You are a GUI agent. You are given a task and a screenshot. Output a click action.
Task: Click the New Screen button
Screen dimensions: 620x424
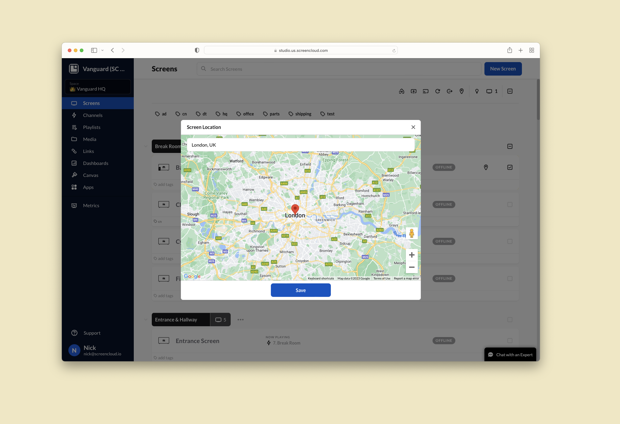click(x=503, y=69)
